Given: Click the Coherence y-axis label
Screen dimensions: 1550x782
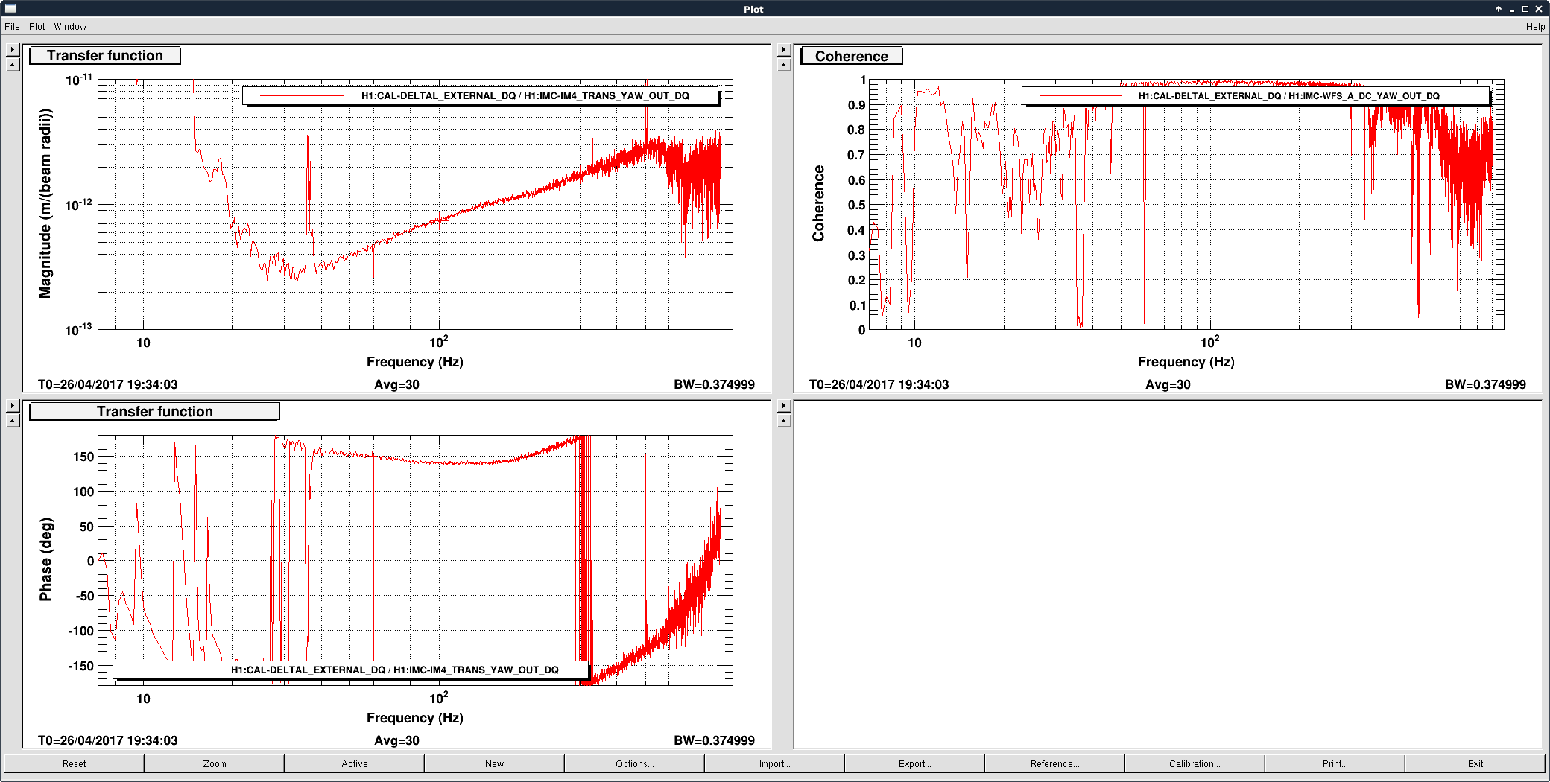Looking at the screenshot, I should click(x=818, y=203).
